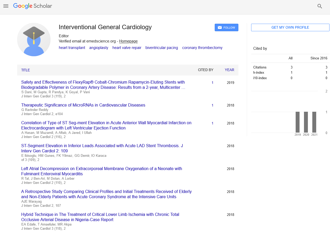Click the Cited By column header

(205, 70)
